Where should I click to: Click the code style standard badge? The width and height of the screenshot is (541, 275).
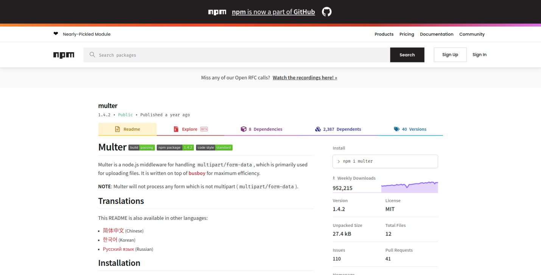[214, 148]
